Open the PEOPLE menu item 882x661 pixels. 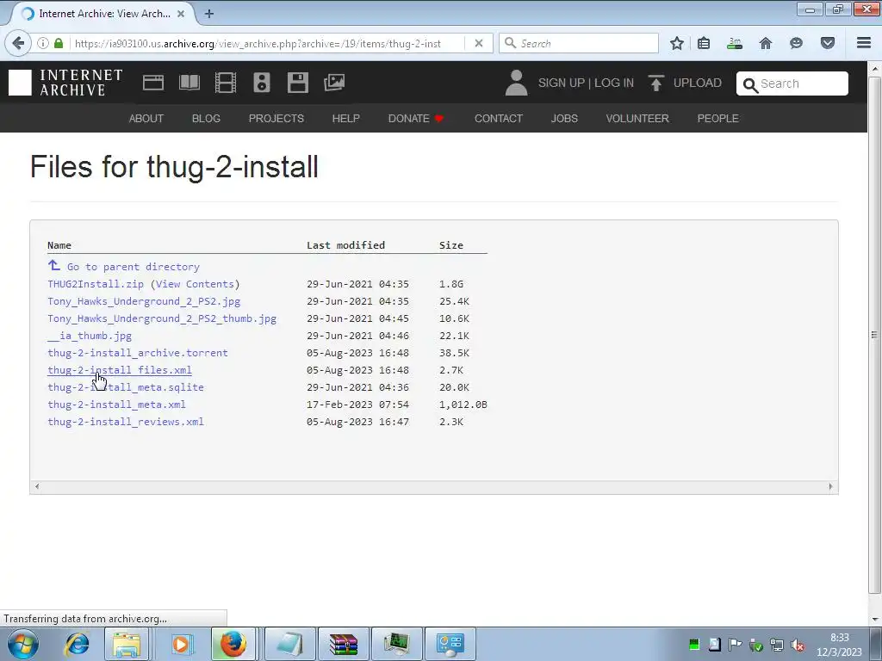click(x=717, y=119)
